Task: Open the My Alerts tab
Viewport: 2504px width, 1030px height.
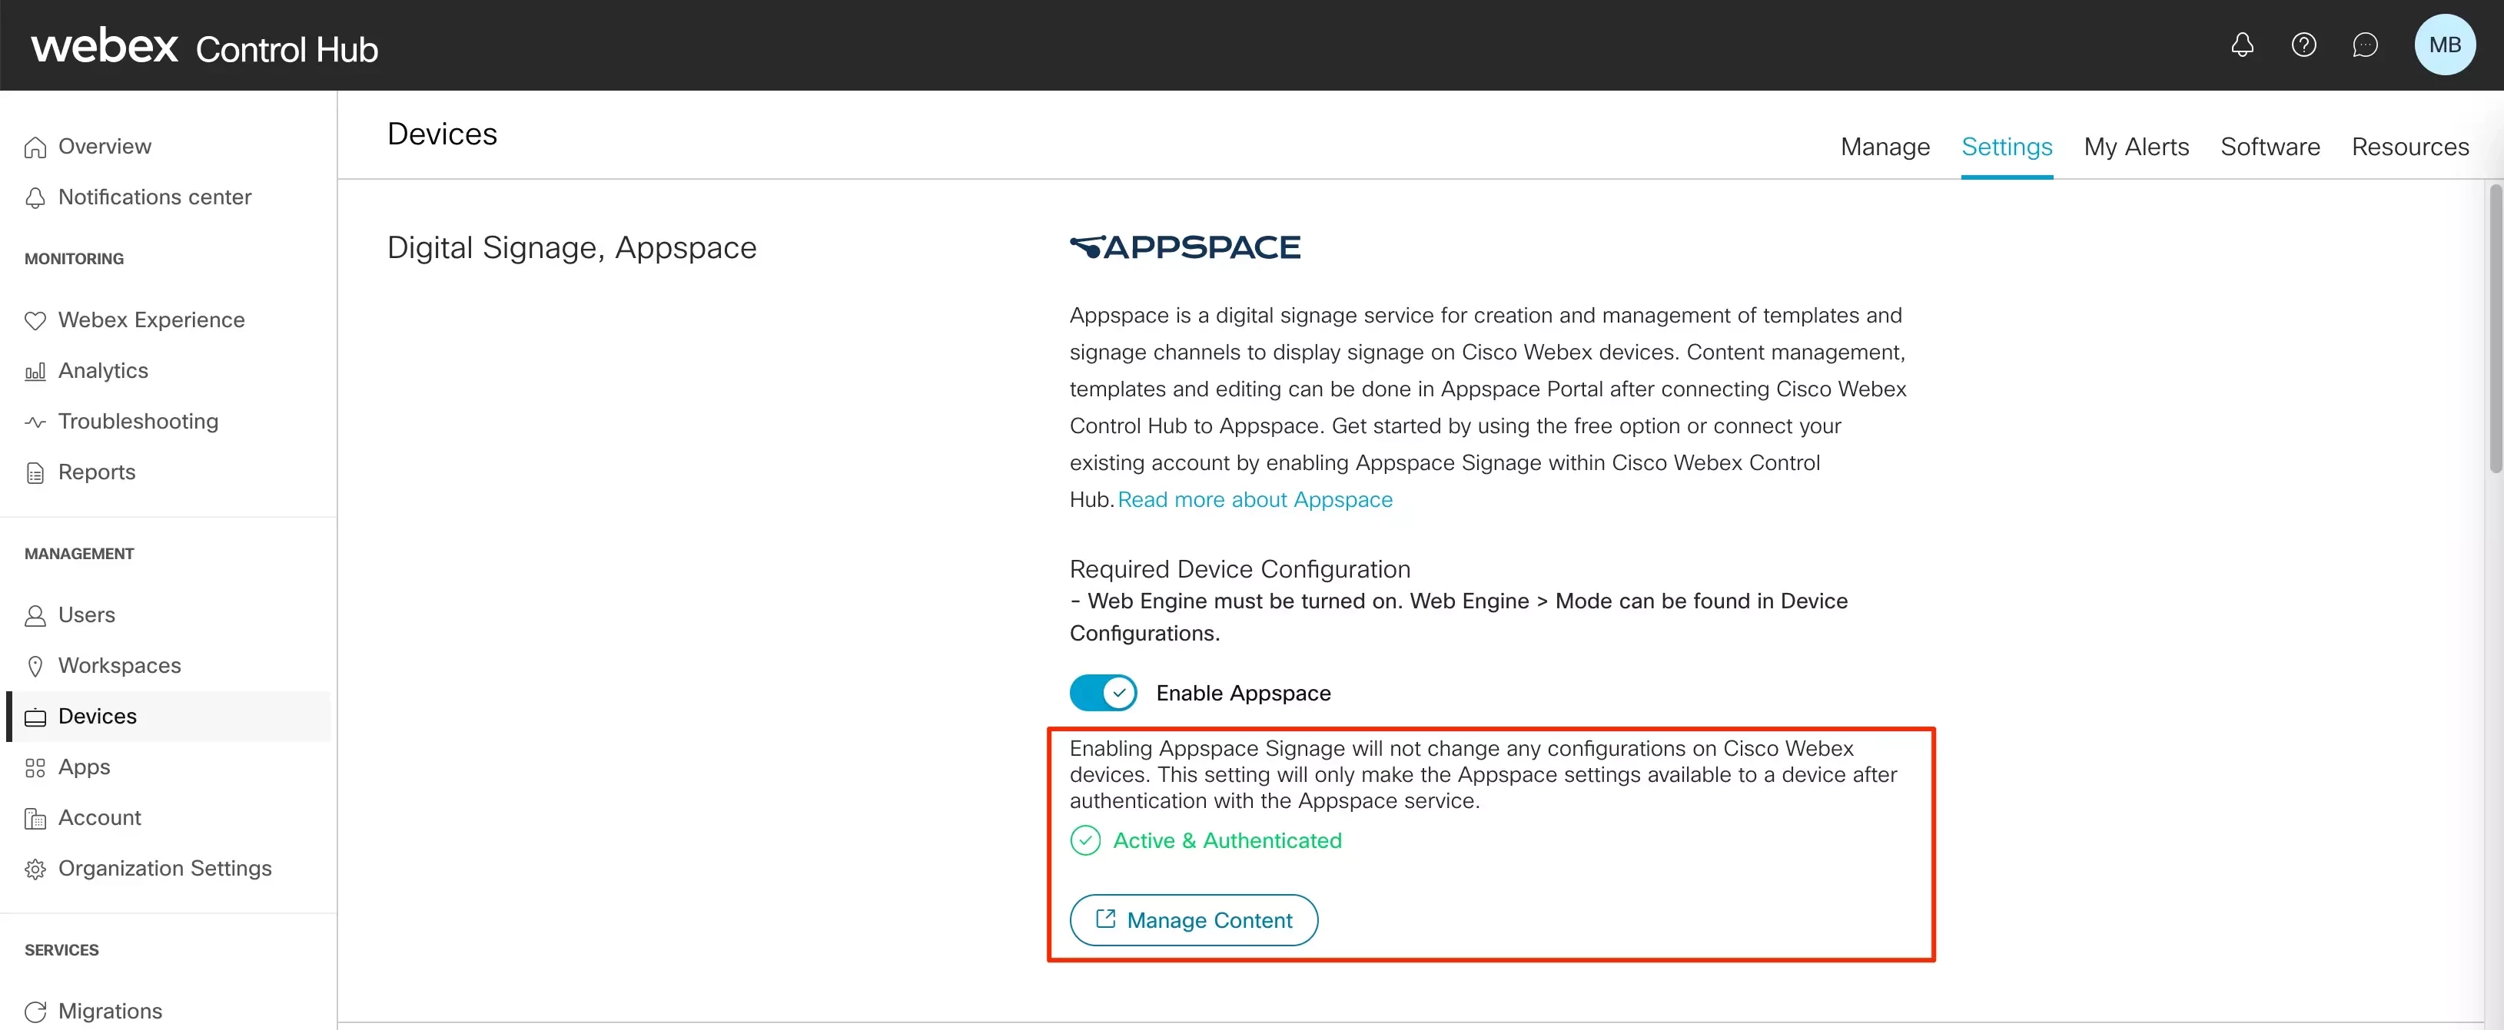Action: point(2136,147)
